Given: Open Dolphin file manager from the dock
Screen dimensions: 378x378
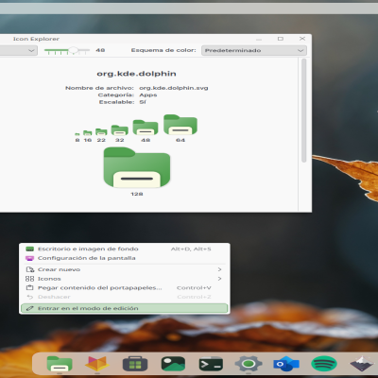Looking at the screenshot, I should pyautogui.click(x=60, y=364).
